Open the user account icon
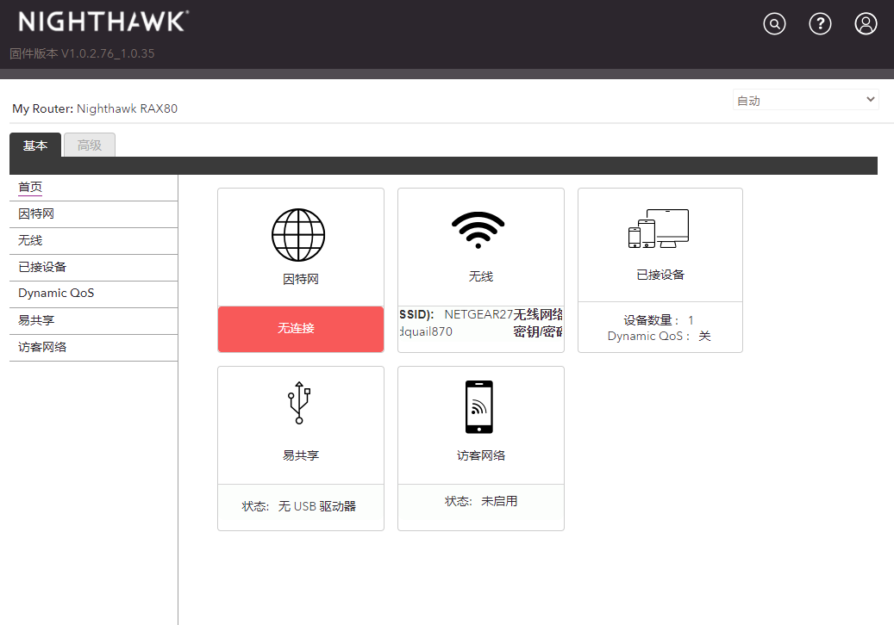This screenshot has width=894, height=625. point(866,24)
